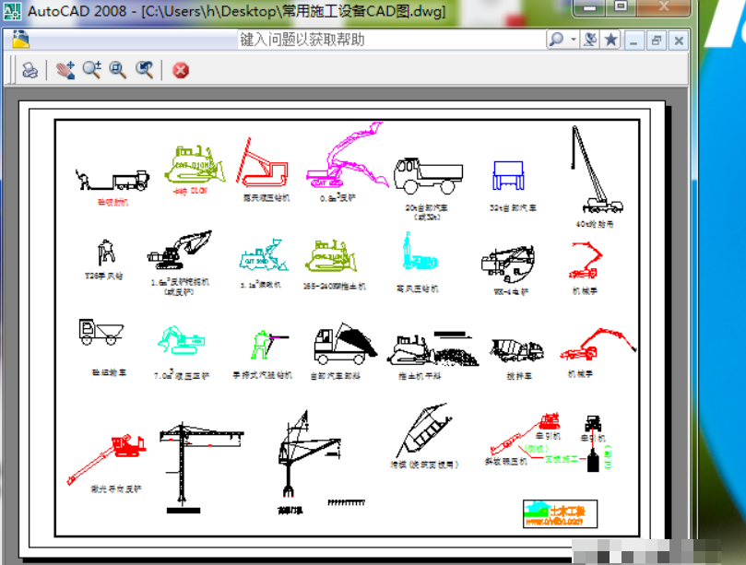746x565 pixels.
Task: Click the label "高风压钻机"
Action: 417,288
